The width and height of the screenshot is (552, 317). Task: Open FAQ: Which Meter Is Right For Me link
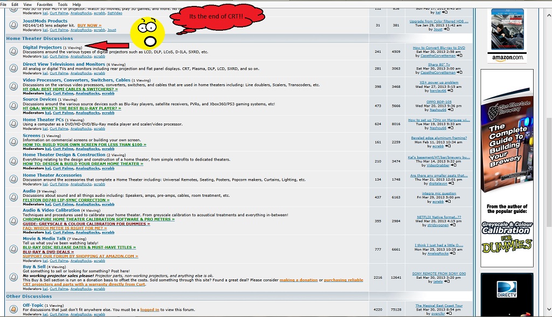[x=65, y=228]
